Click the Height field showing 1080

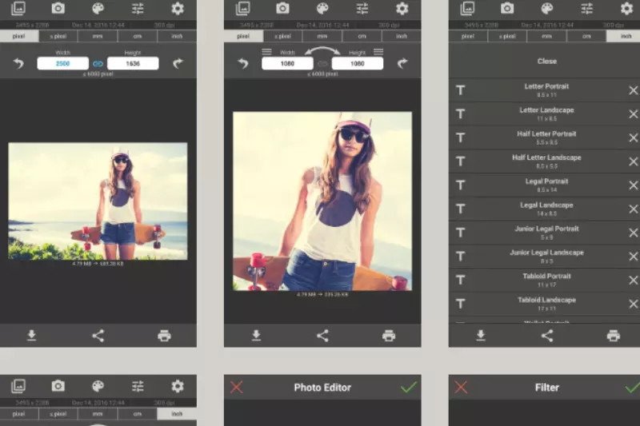tap(358, 63)
